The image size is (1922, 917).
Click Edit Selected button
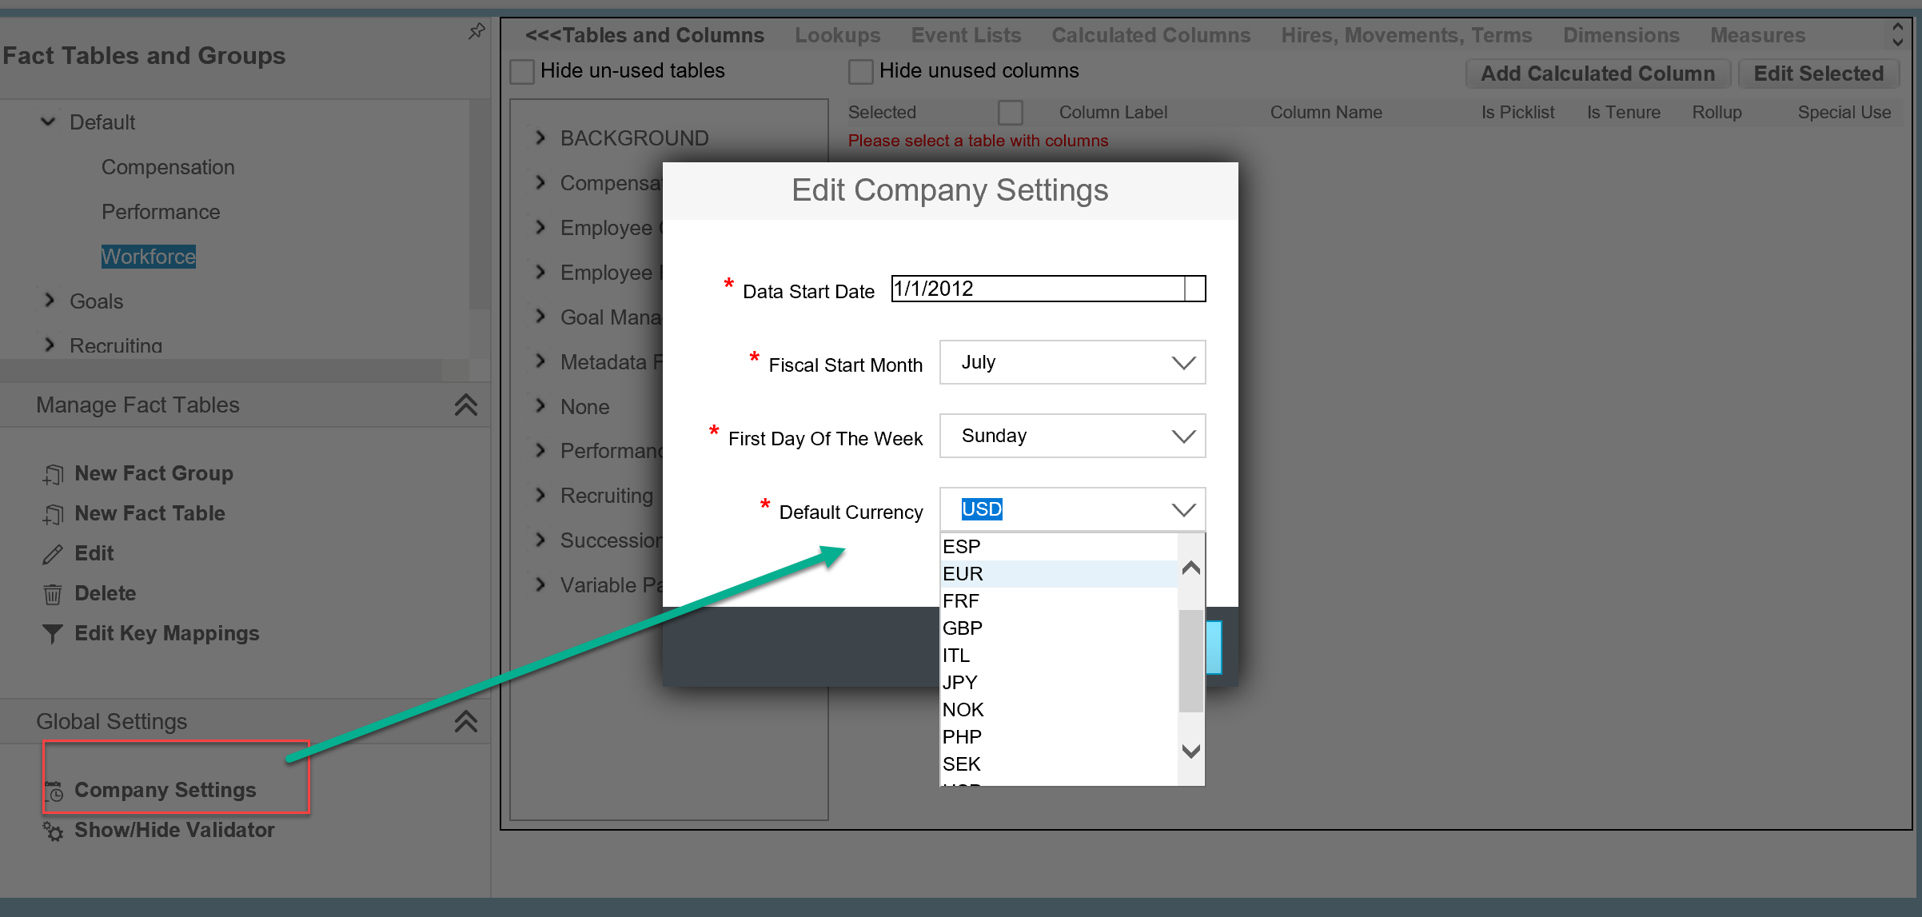(1818, 74)
